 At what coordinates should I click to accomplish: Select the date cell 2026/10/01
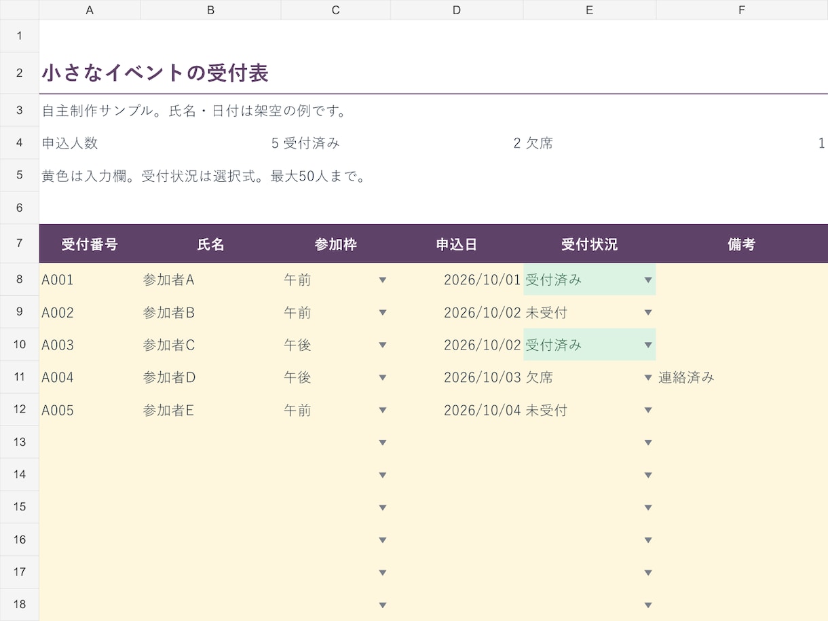tap(457, 280)
